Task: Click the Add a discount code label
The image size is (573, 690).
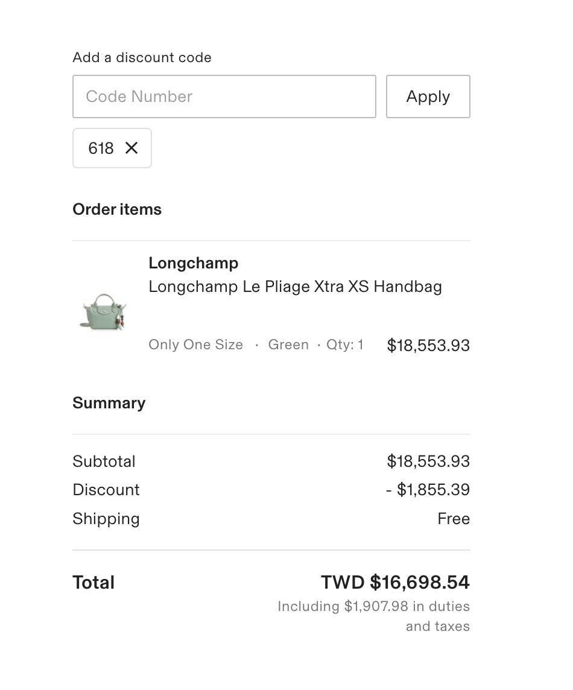Action: 142,57
